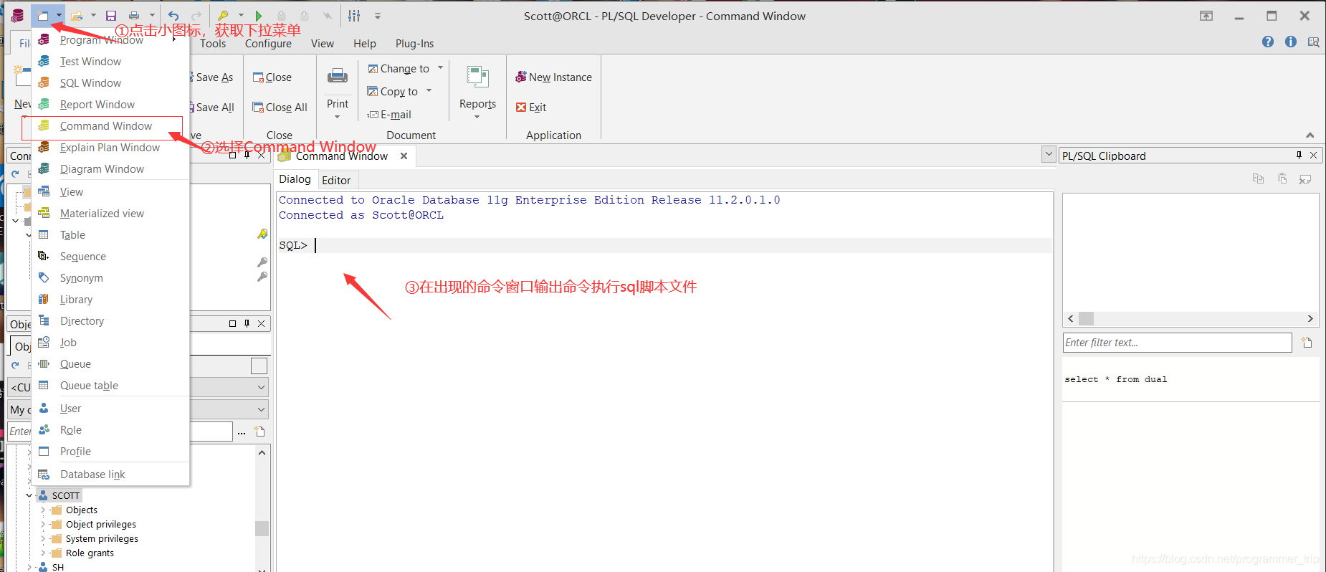
Task: Click the E-mail button in Document group
Action: coord(389,115)
